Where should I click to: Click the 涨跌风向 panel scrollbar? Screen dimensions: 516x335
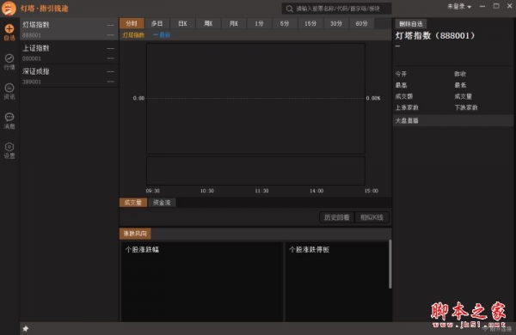point(390,264)
